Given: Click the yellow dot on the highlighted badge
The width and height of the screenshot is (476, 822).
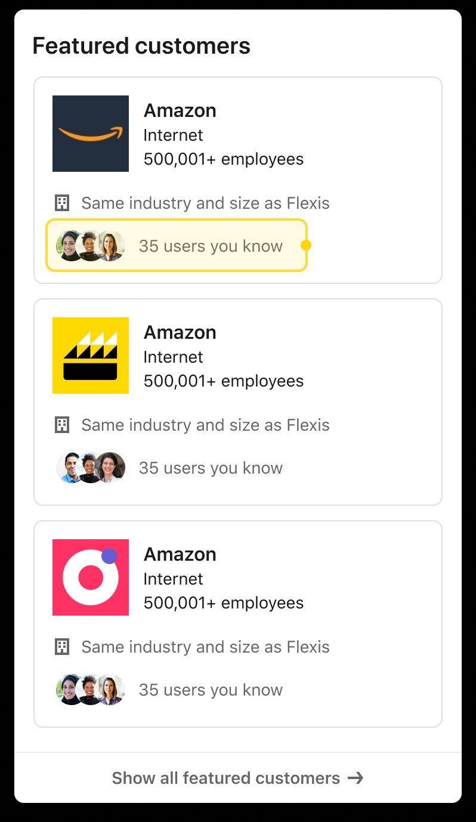Looking at the screenshot, I should pyautogui.click(x=306, y=245).
